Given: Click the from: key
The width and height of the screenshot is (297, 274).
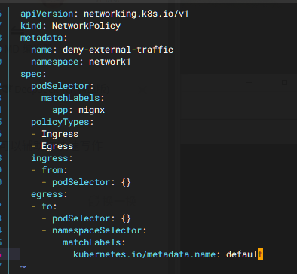Looking at the screenshot, I should pyautogui.click(x=54, y=170).
